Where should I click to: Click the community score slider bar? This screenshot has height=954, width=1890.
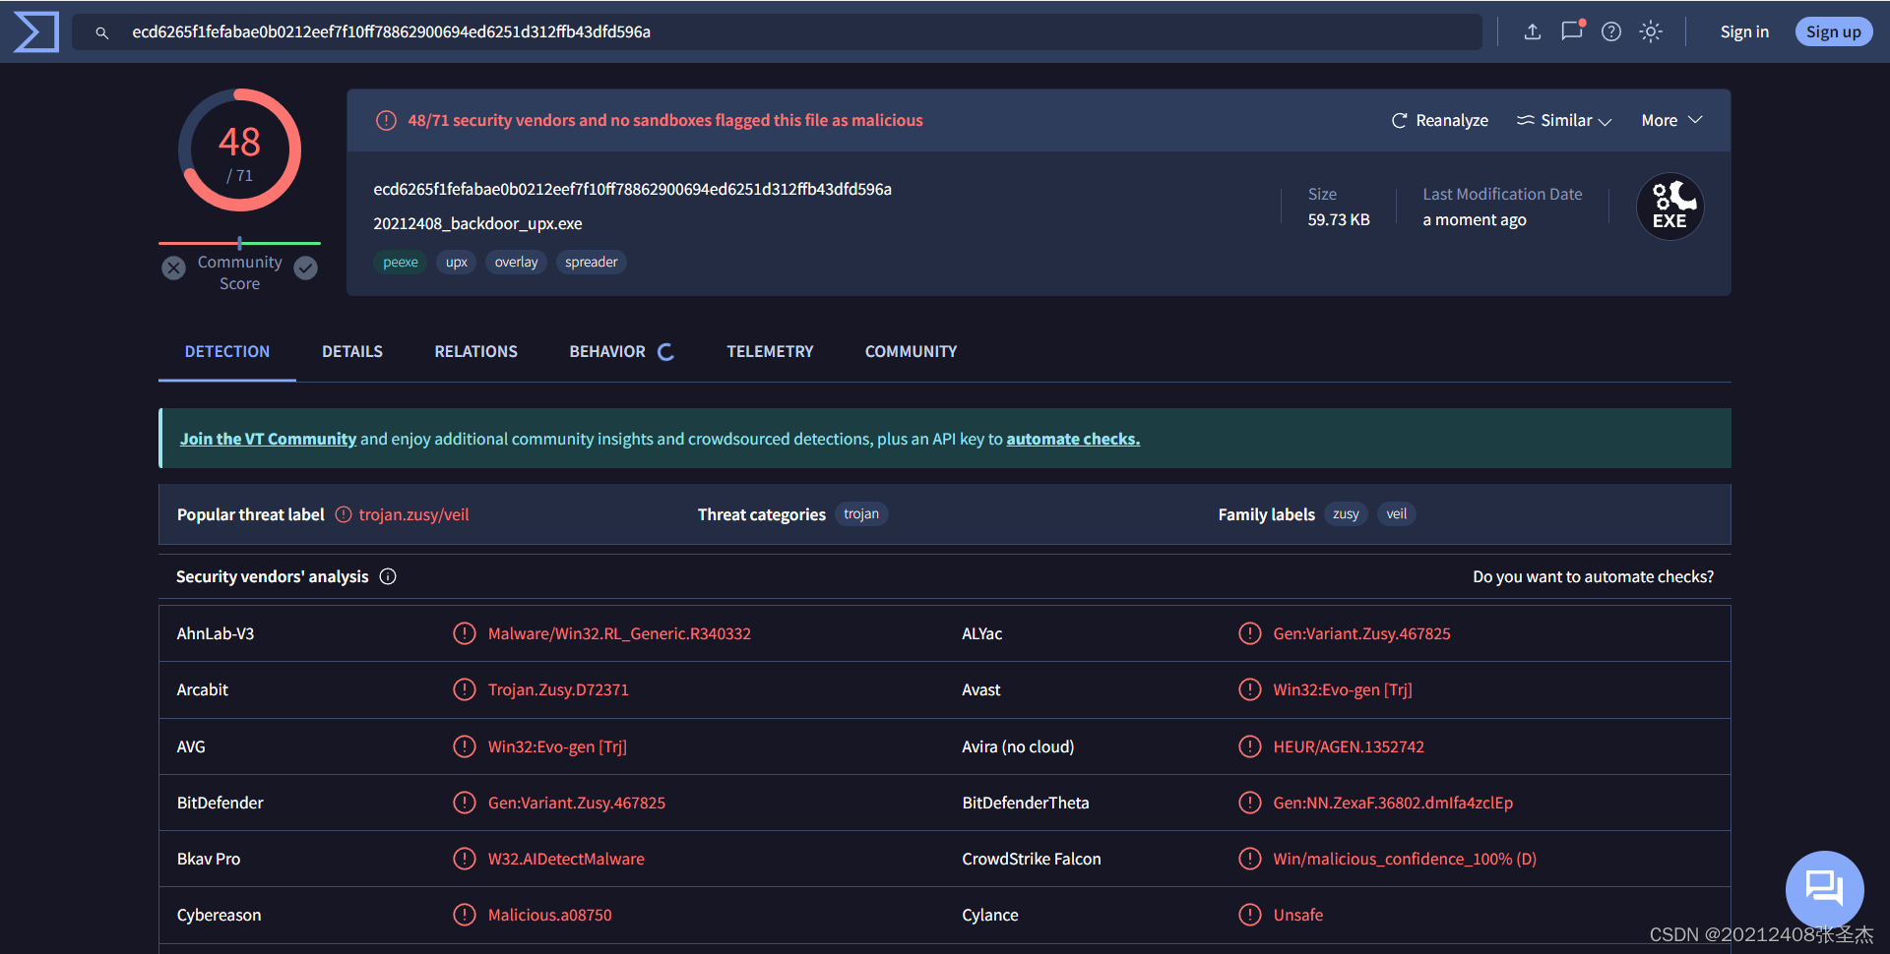click(239, 243)
